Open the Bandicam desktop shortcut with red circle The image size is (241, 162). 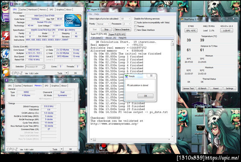point(103,147)
